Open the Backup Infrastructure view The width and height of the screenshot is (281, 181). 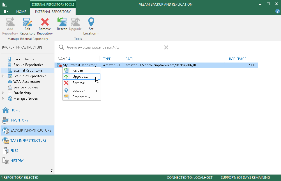27,130
